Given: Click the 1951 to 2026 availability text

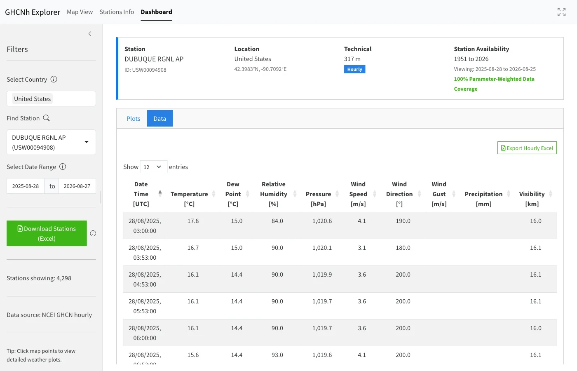Looking at the screenshot, I should (x=471, y=59).
